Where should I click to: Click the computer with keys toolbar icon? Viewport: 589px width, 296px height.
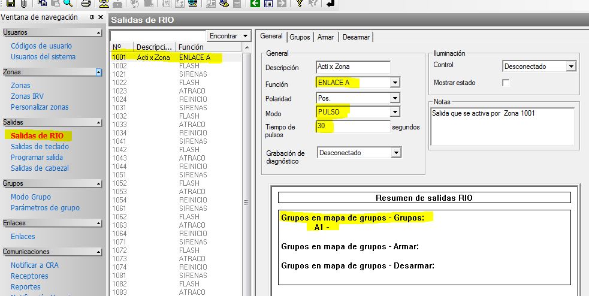pyautogui.click(x=224, y=4)
